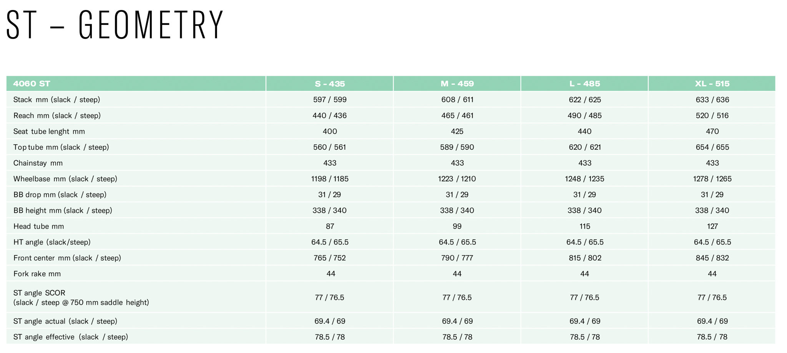Select front center value "790 / 777"

tap(457, 258)
